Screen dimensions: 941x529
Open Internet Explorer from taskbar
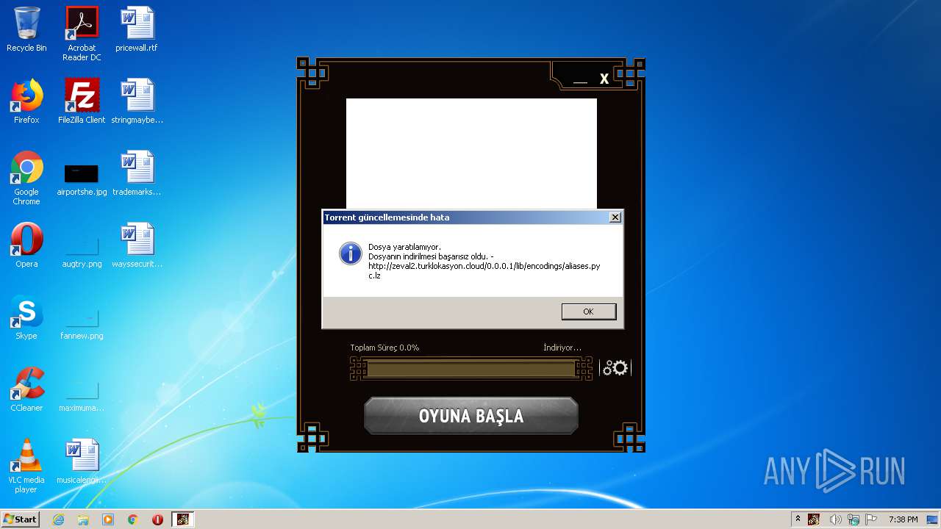[58, 519]
